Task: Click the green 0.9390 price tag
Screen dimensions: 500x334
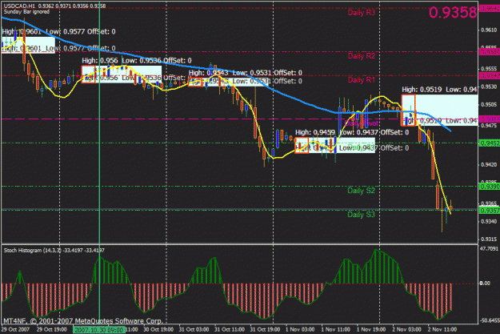Action: pyautogui.click(x=490, y=186)
